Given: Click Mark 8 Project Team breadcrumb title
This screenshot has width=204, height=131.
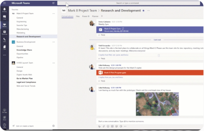Looking at the screenshot, I should click(82, 11).
